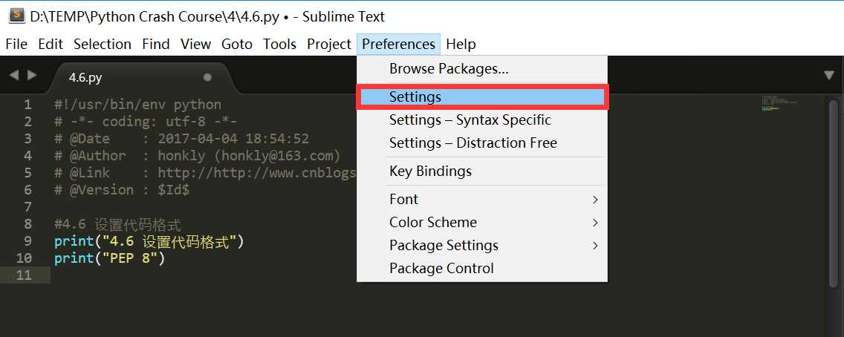
Task: Open Settings – Syntax Specific
Action: [470, 120]
